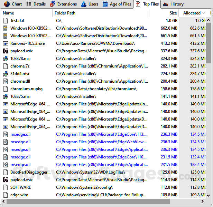Select the Top Files tab

[147, 4]
